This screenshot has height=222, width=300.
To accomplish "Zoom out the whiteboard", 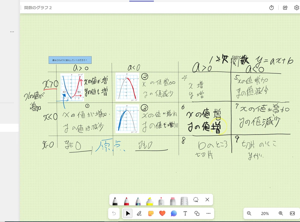I will [249, 213].
